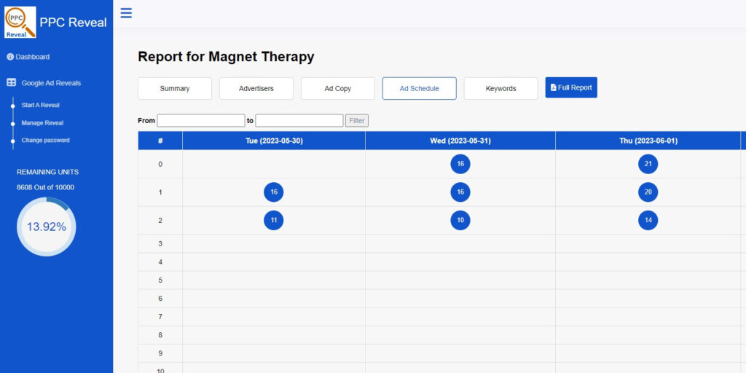
Task: Open Manage Reveal in sidebar
Action: (42, 122)
